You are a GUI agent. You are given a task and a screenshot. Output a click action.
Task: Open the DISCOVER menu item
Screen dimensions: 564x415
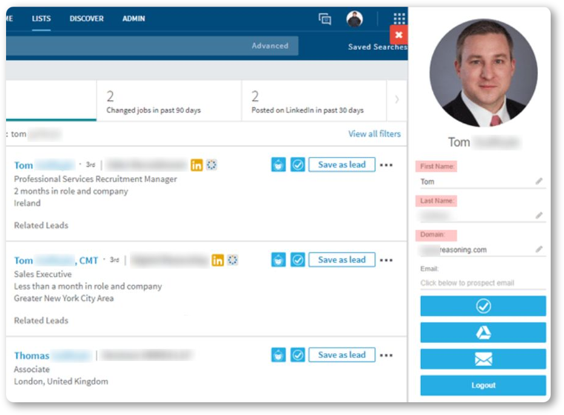pos(86,19)
